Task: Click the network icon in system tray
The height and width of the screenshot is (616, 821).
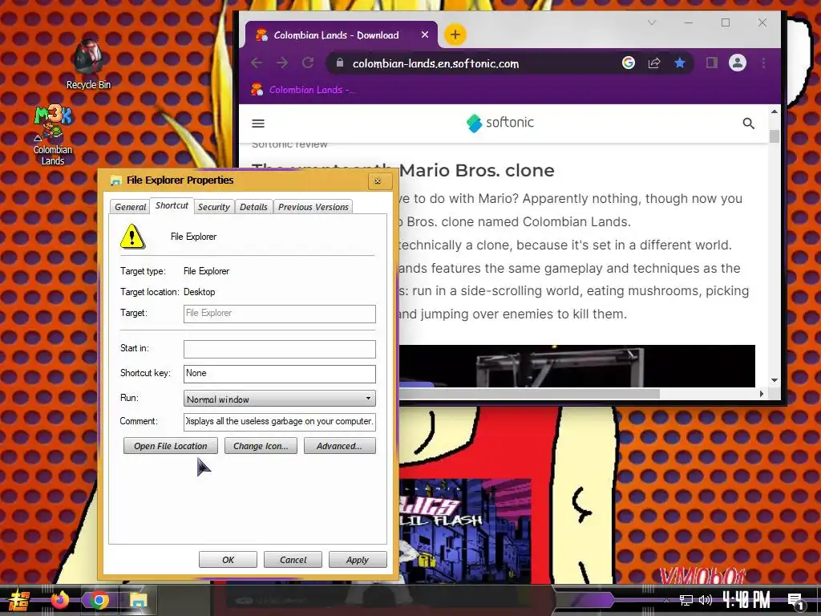Action: [x=686, y=600]
